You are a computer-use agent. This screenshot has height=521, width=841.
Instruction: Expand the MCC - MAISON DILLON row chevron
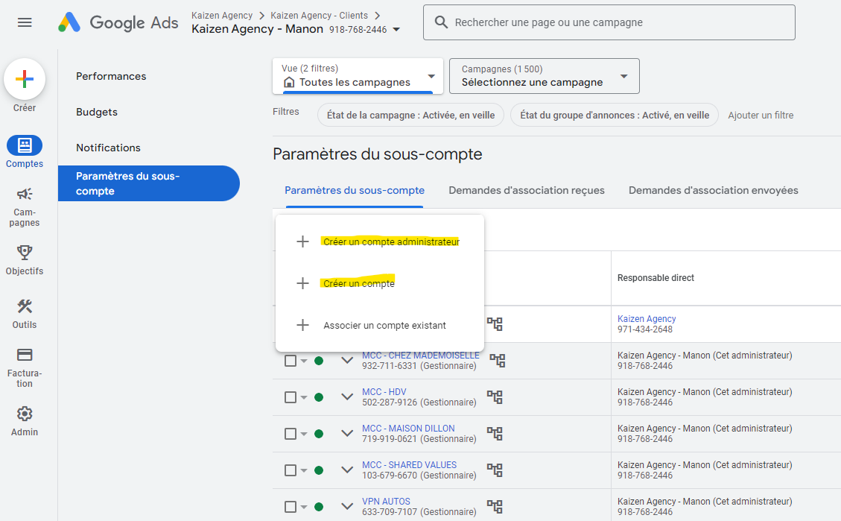347,434
